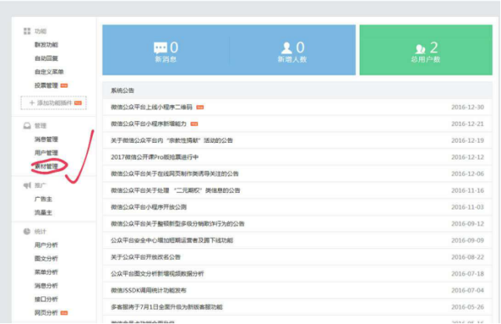Go to 自定义菜单
This screenshot has height=324, width=501.
(49, 72)
